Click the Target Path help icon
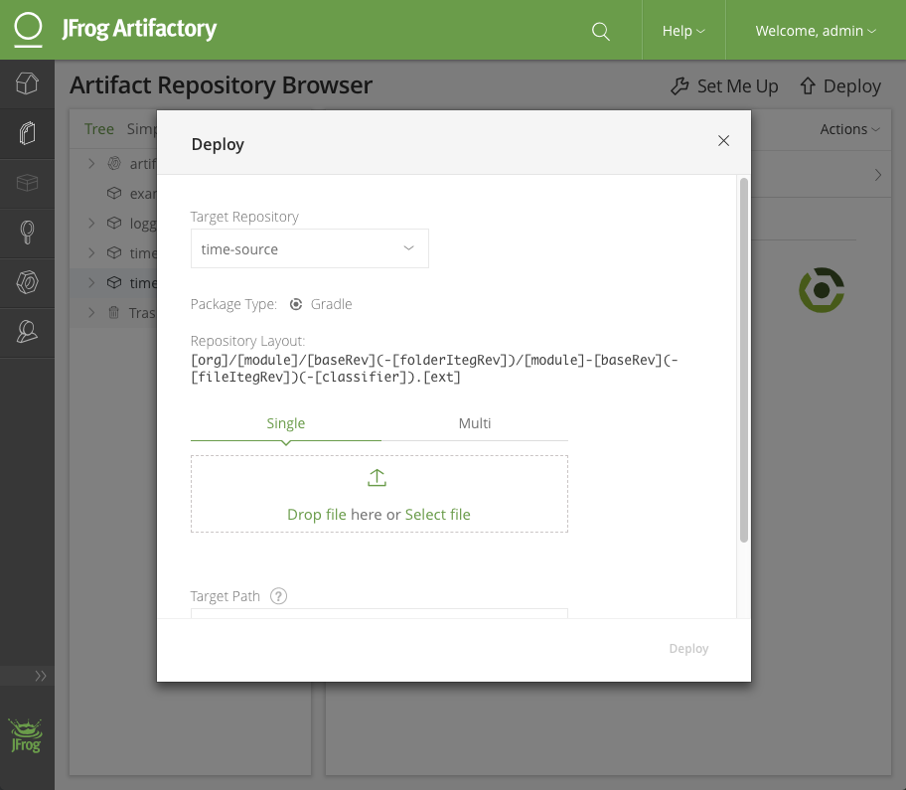Viewport: 906px width, 790px height. pos(278,596)
